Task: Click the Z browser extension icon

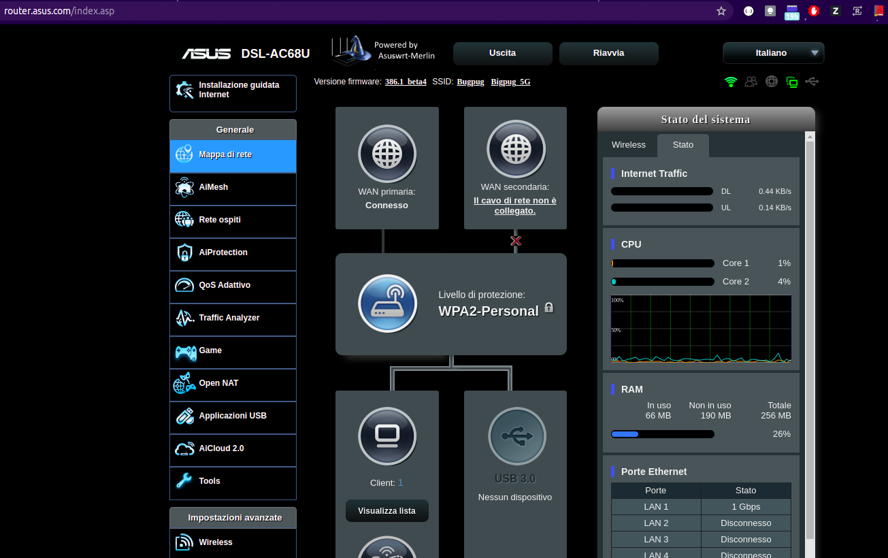Action: point(835,11)
